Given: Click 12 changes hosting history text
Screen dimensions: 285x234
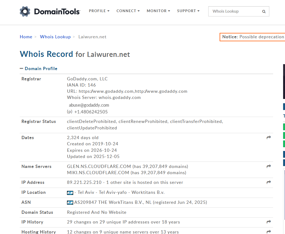Looking at the screenshot, I should click(x=123, y=232).
